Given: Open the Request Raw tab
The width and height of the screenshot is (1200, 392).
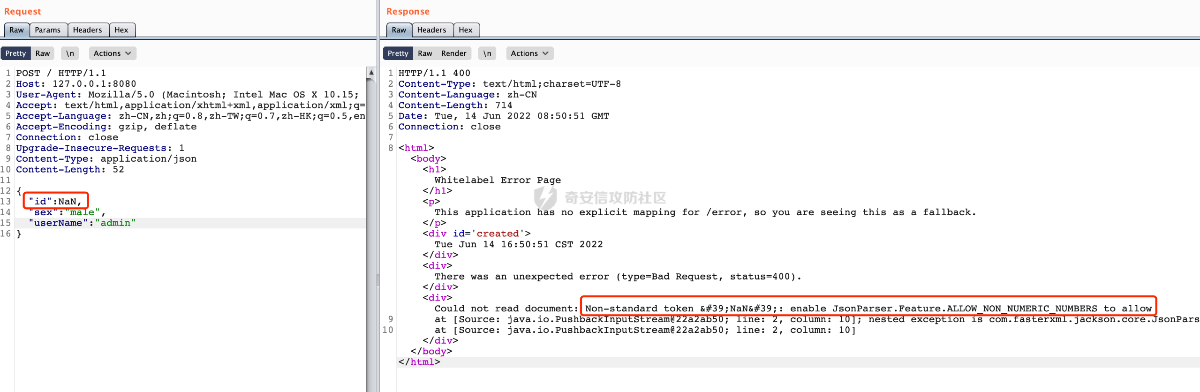Looking at the screenshot, I should tap(16, 30).
